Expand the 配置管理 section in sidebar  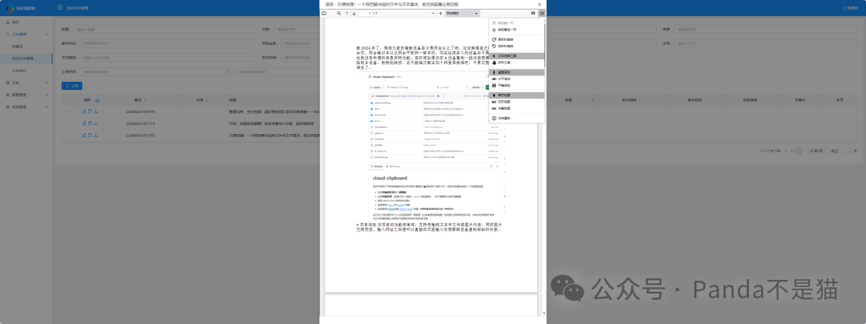point(26,95)
